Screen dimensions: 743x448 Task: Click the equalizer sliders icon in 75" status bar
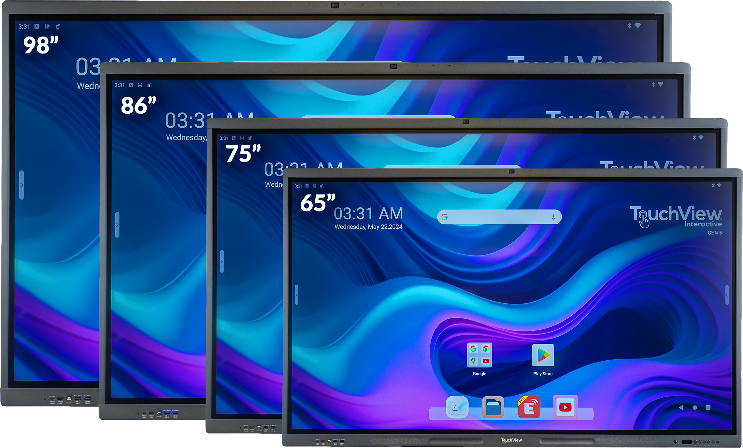tap(242, 138)
